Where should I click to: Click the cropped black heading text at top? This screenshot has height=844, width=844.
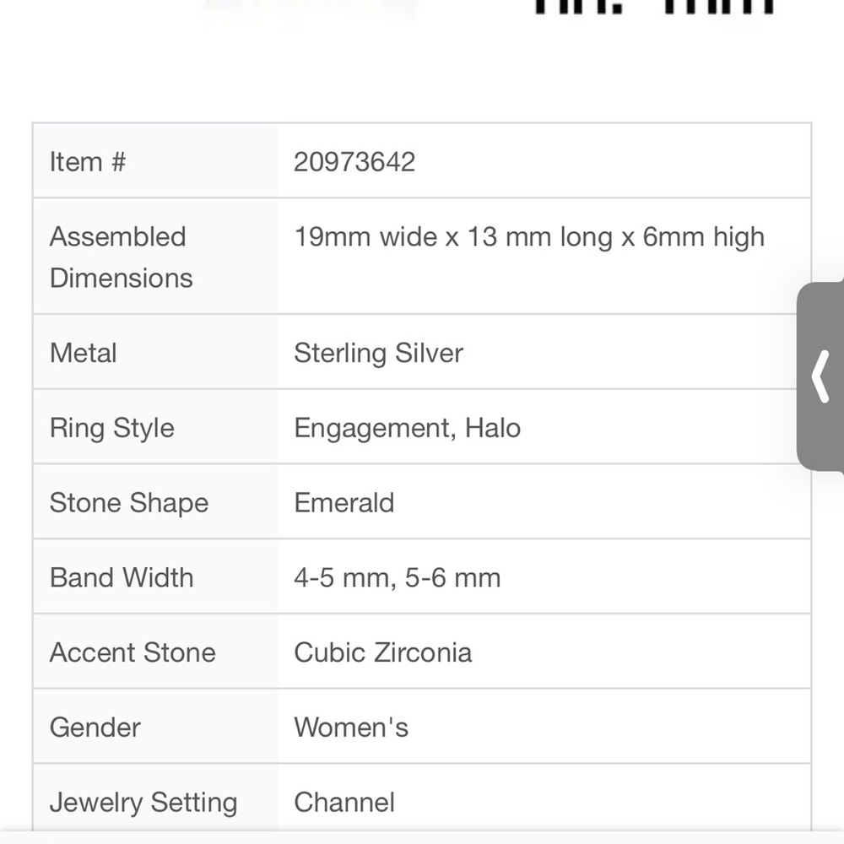tap(654, 7)
